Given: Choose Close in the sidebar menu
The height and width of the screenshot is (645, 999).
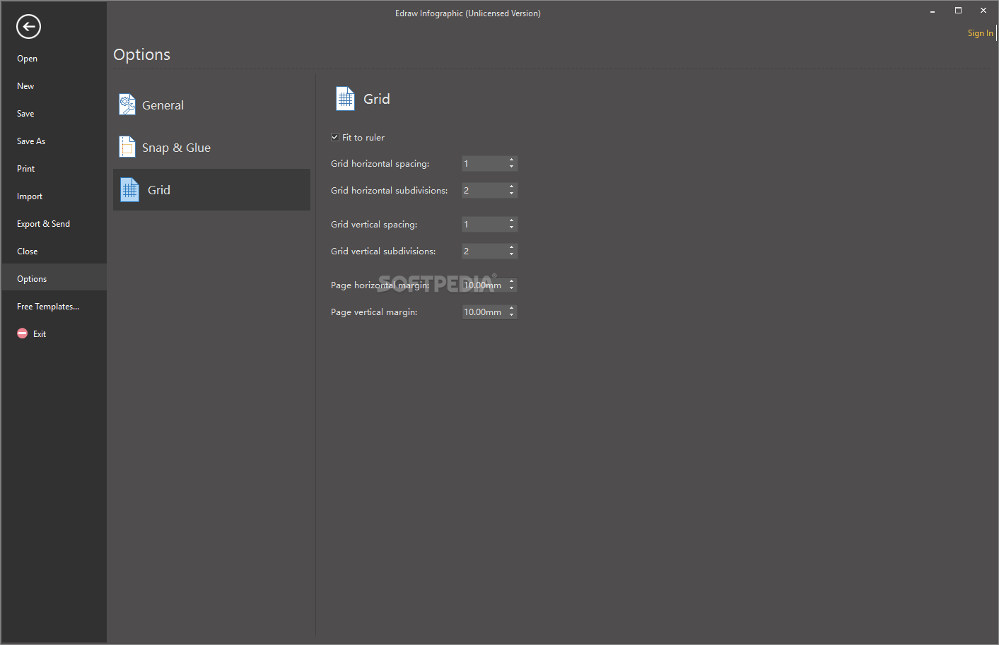Looking at the screenshot, I should [54, 252].
